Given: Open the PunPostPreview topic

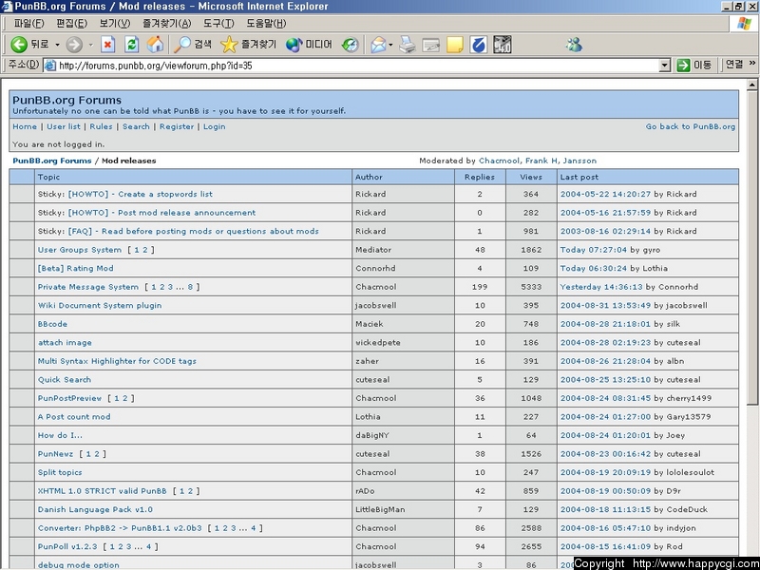Looking at the screenshot, I should (x=69, y=398).
